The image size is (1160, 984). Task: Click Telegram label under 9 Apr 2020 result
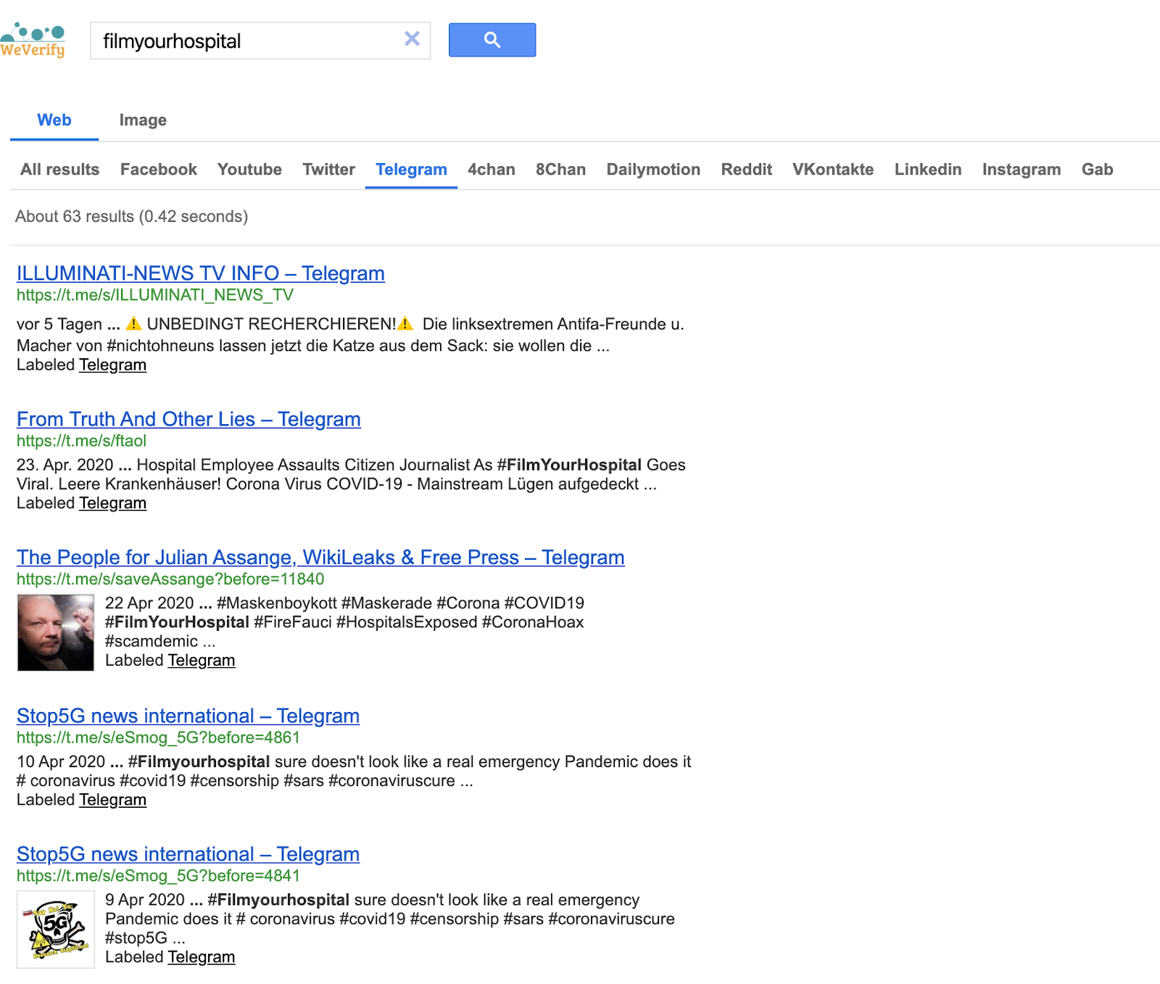[x=201, y=957]
